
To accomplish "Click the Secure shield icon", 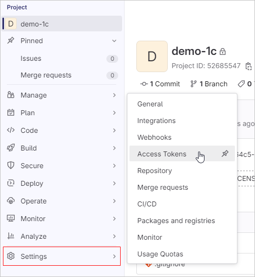I will [11, 166].
